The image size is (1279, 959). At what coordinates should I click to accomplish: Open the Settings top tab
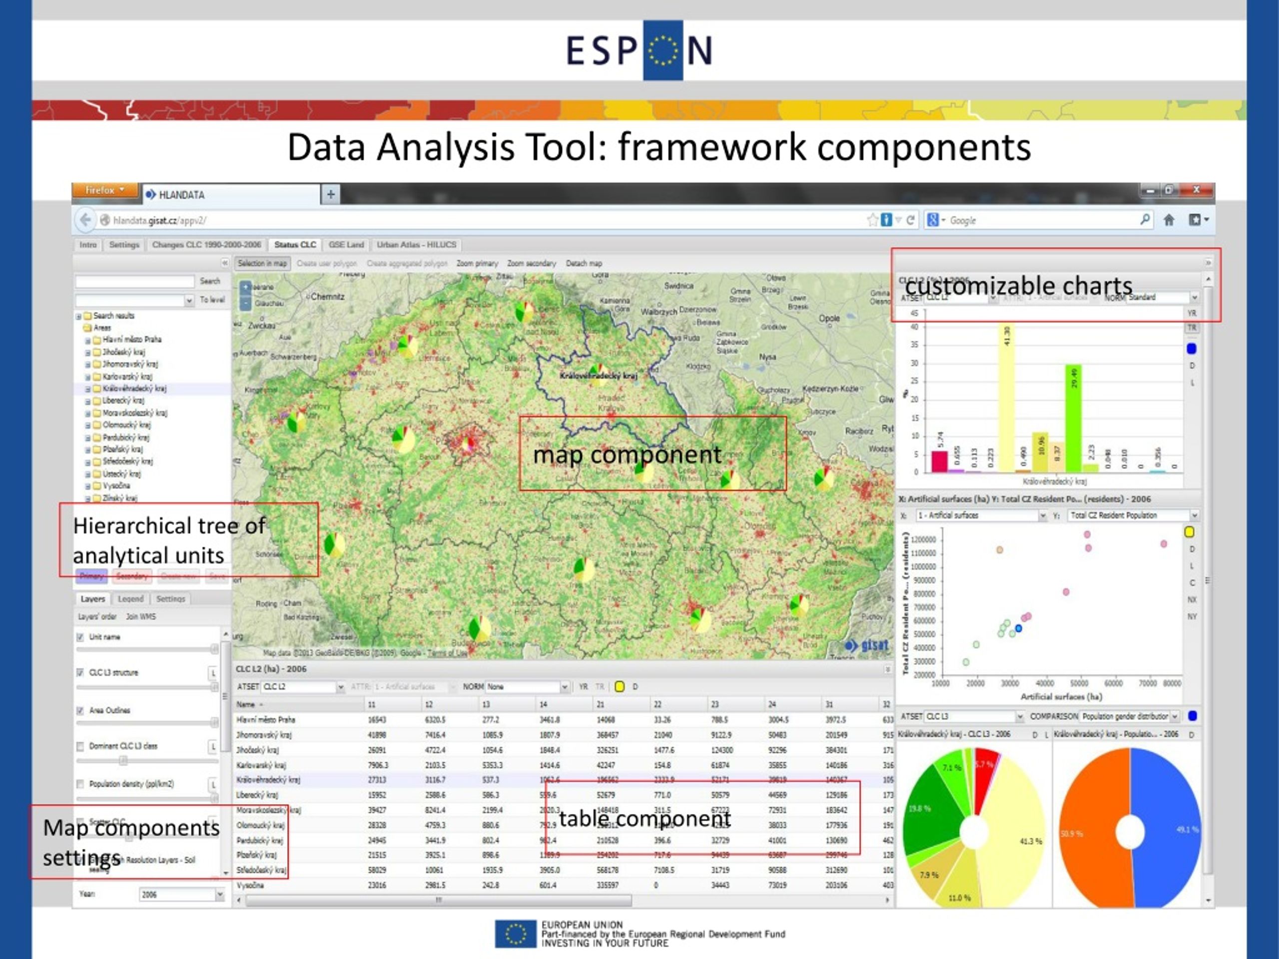(x=124, y=245)
